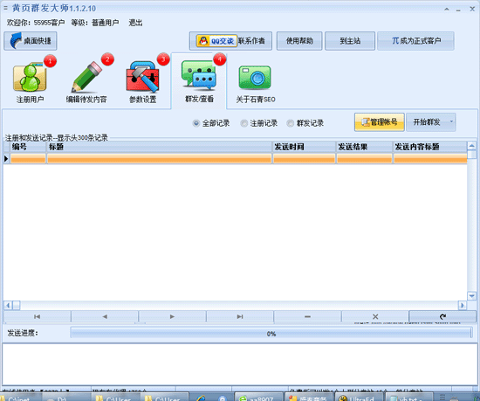Select the 全部记录 radio button

point(195,123)
